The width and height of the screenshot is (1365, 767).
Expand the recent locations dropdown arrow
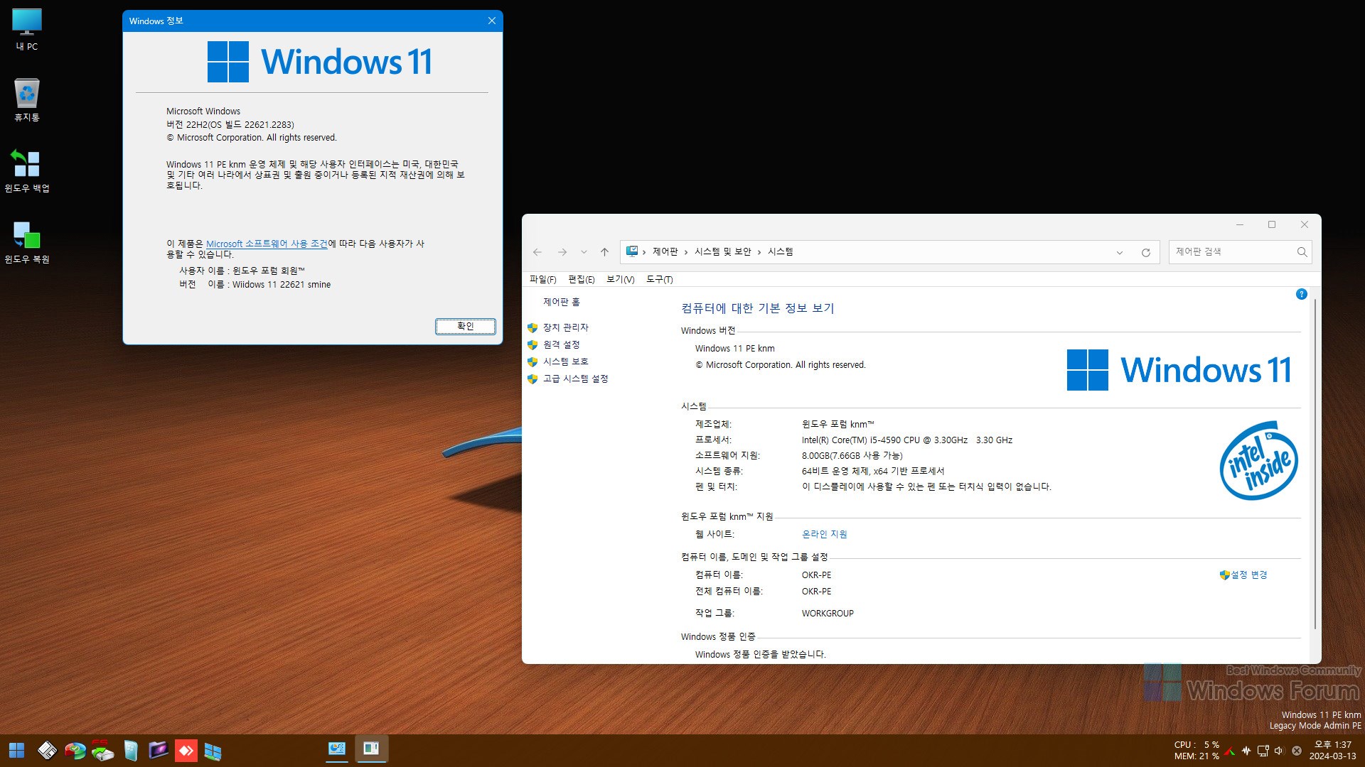click(x=584, y=252)
